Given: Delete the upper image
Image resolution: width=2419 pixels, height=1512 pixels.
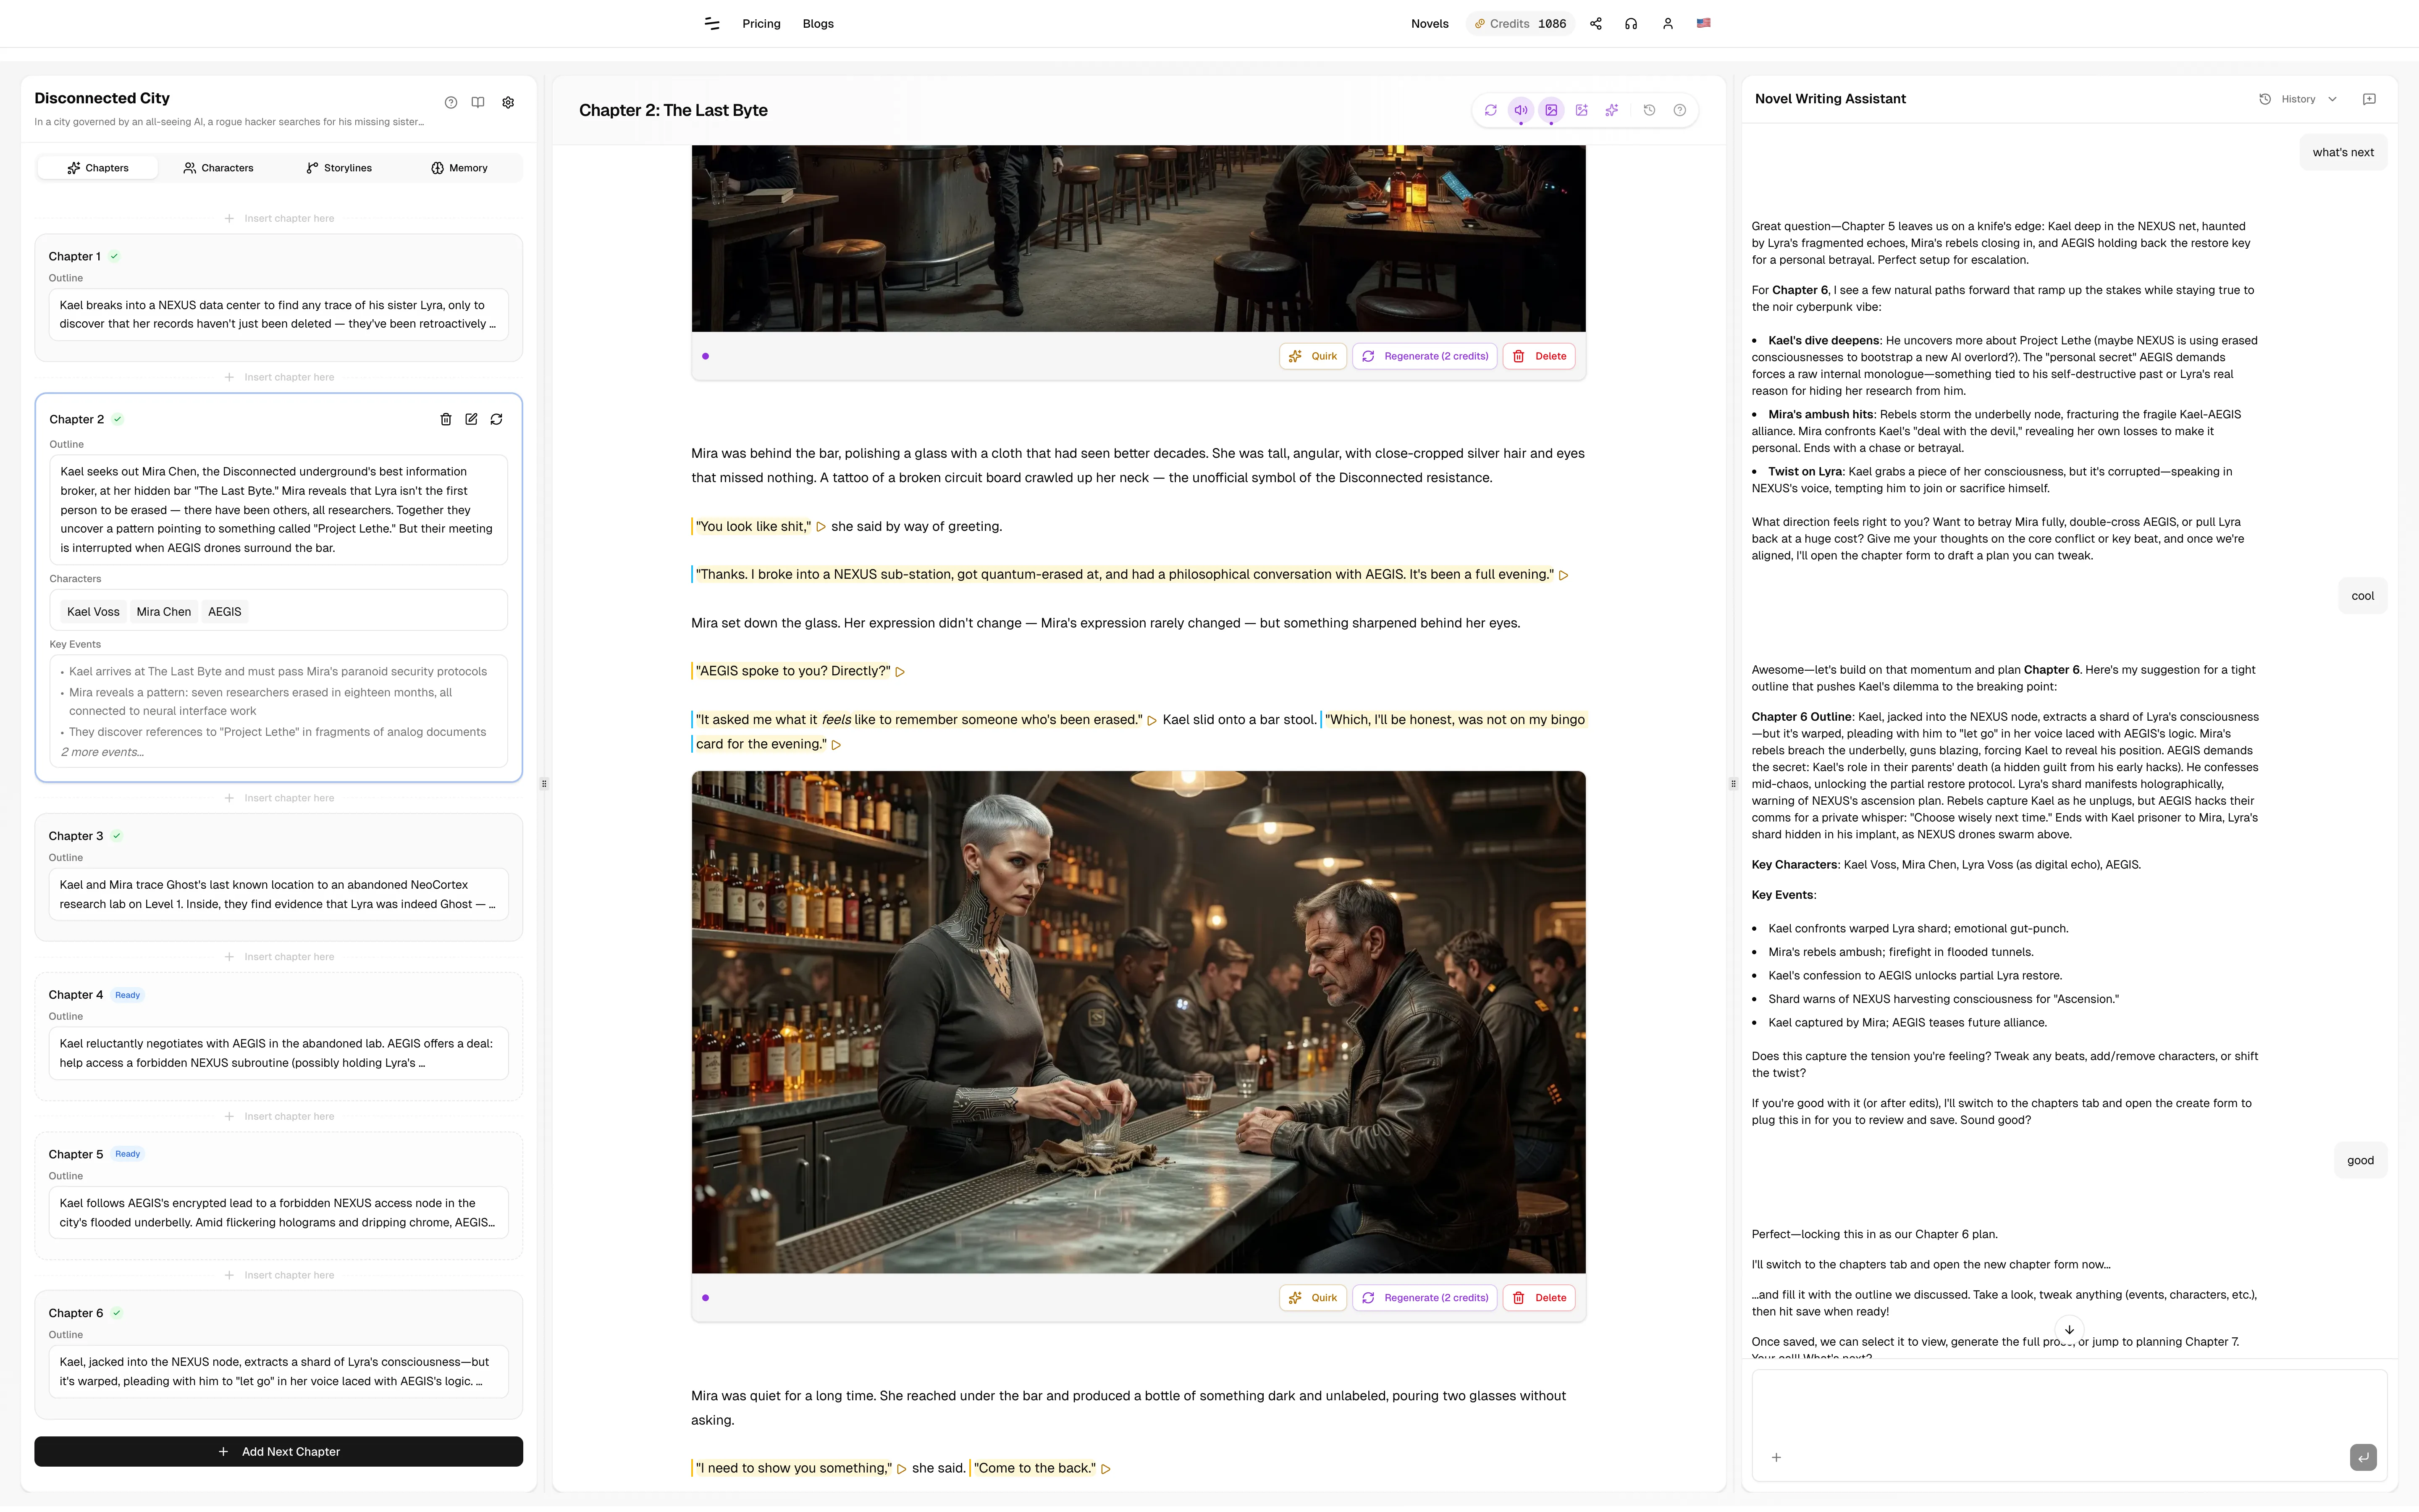Looking at the screenshot, I should click(x=1538, y=356).
